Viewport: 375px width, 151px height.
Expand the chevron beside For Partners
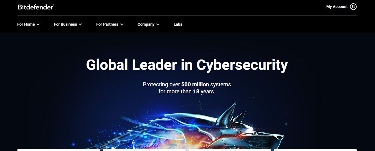tap(122, 24)
